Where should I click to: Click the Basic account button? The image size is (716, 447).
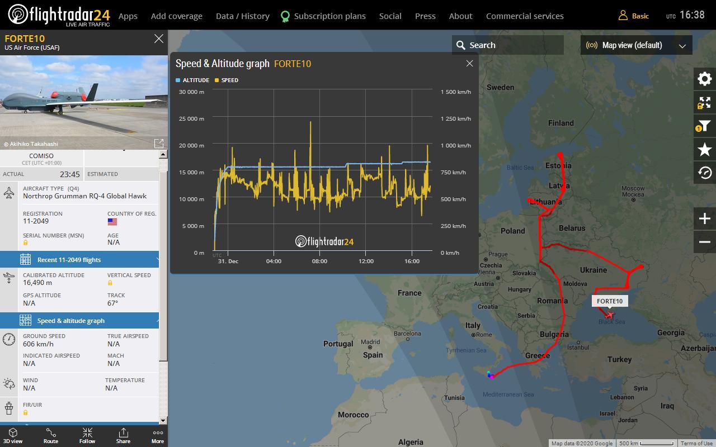(634, 16)
